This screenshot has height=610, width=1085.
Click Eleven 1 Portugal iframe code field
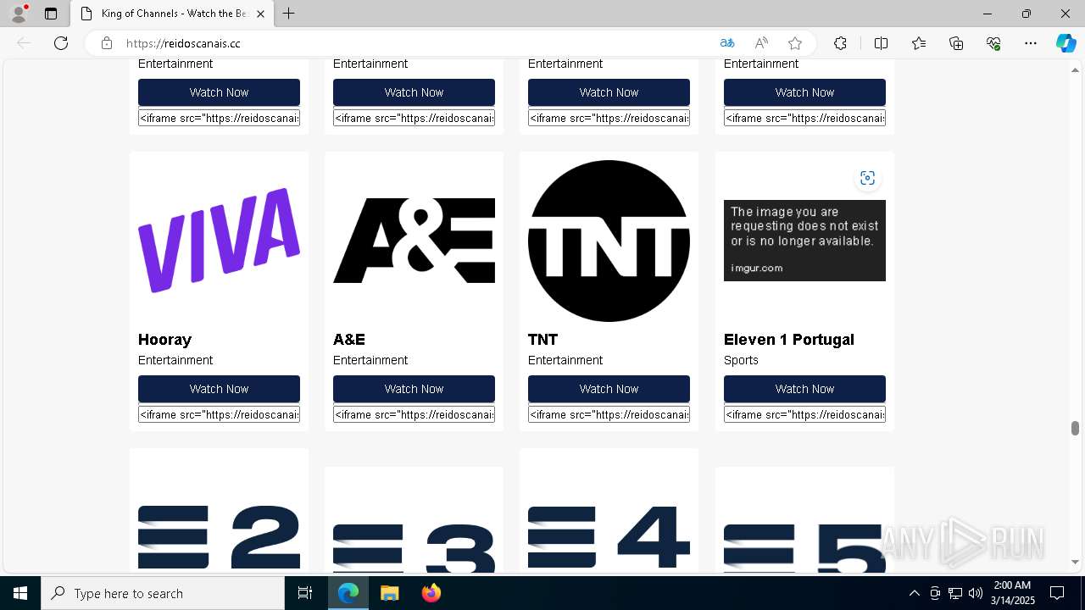[804, 414]
